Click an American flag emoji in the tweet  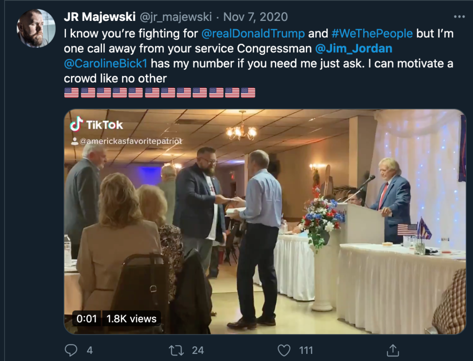(x=71, y=92)
